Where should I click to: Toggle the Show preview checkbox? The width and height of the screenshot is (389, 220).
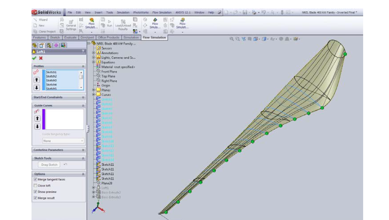coord(36,192)
